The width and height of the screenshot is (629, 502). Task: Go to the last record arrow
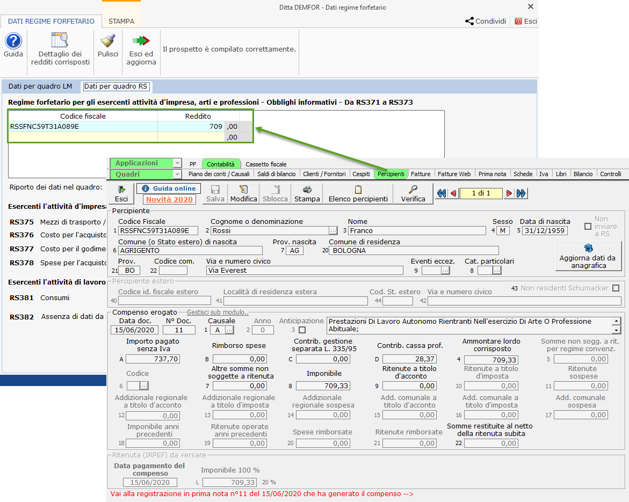coord(520,193)
